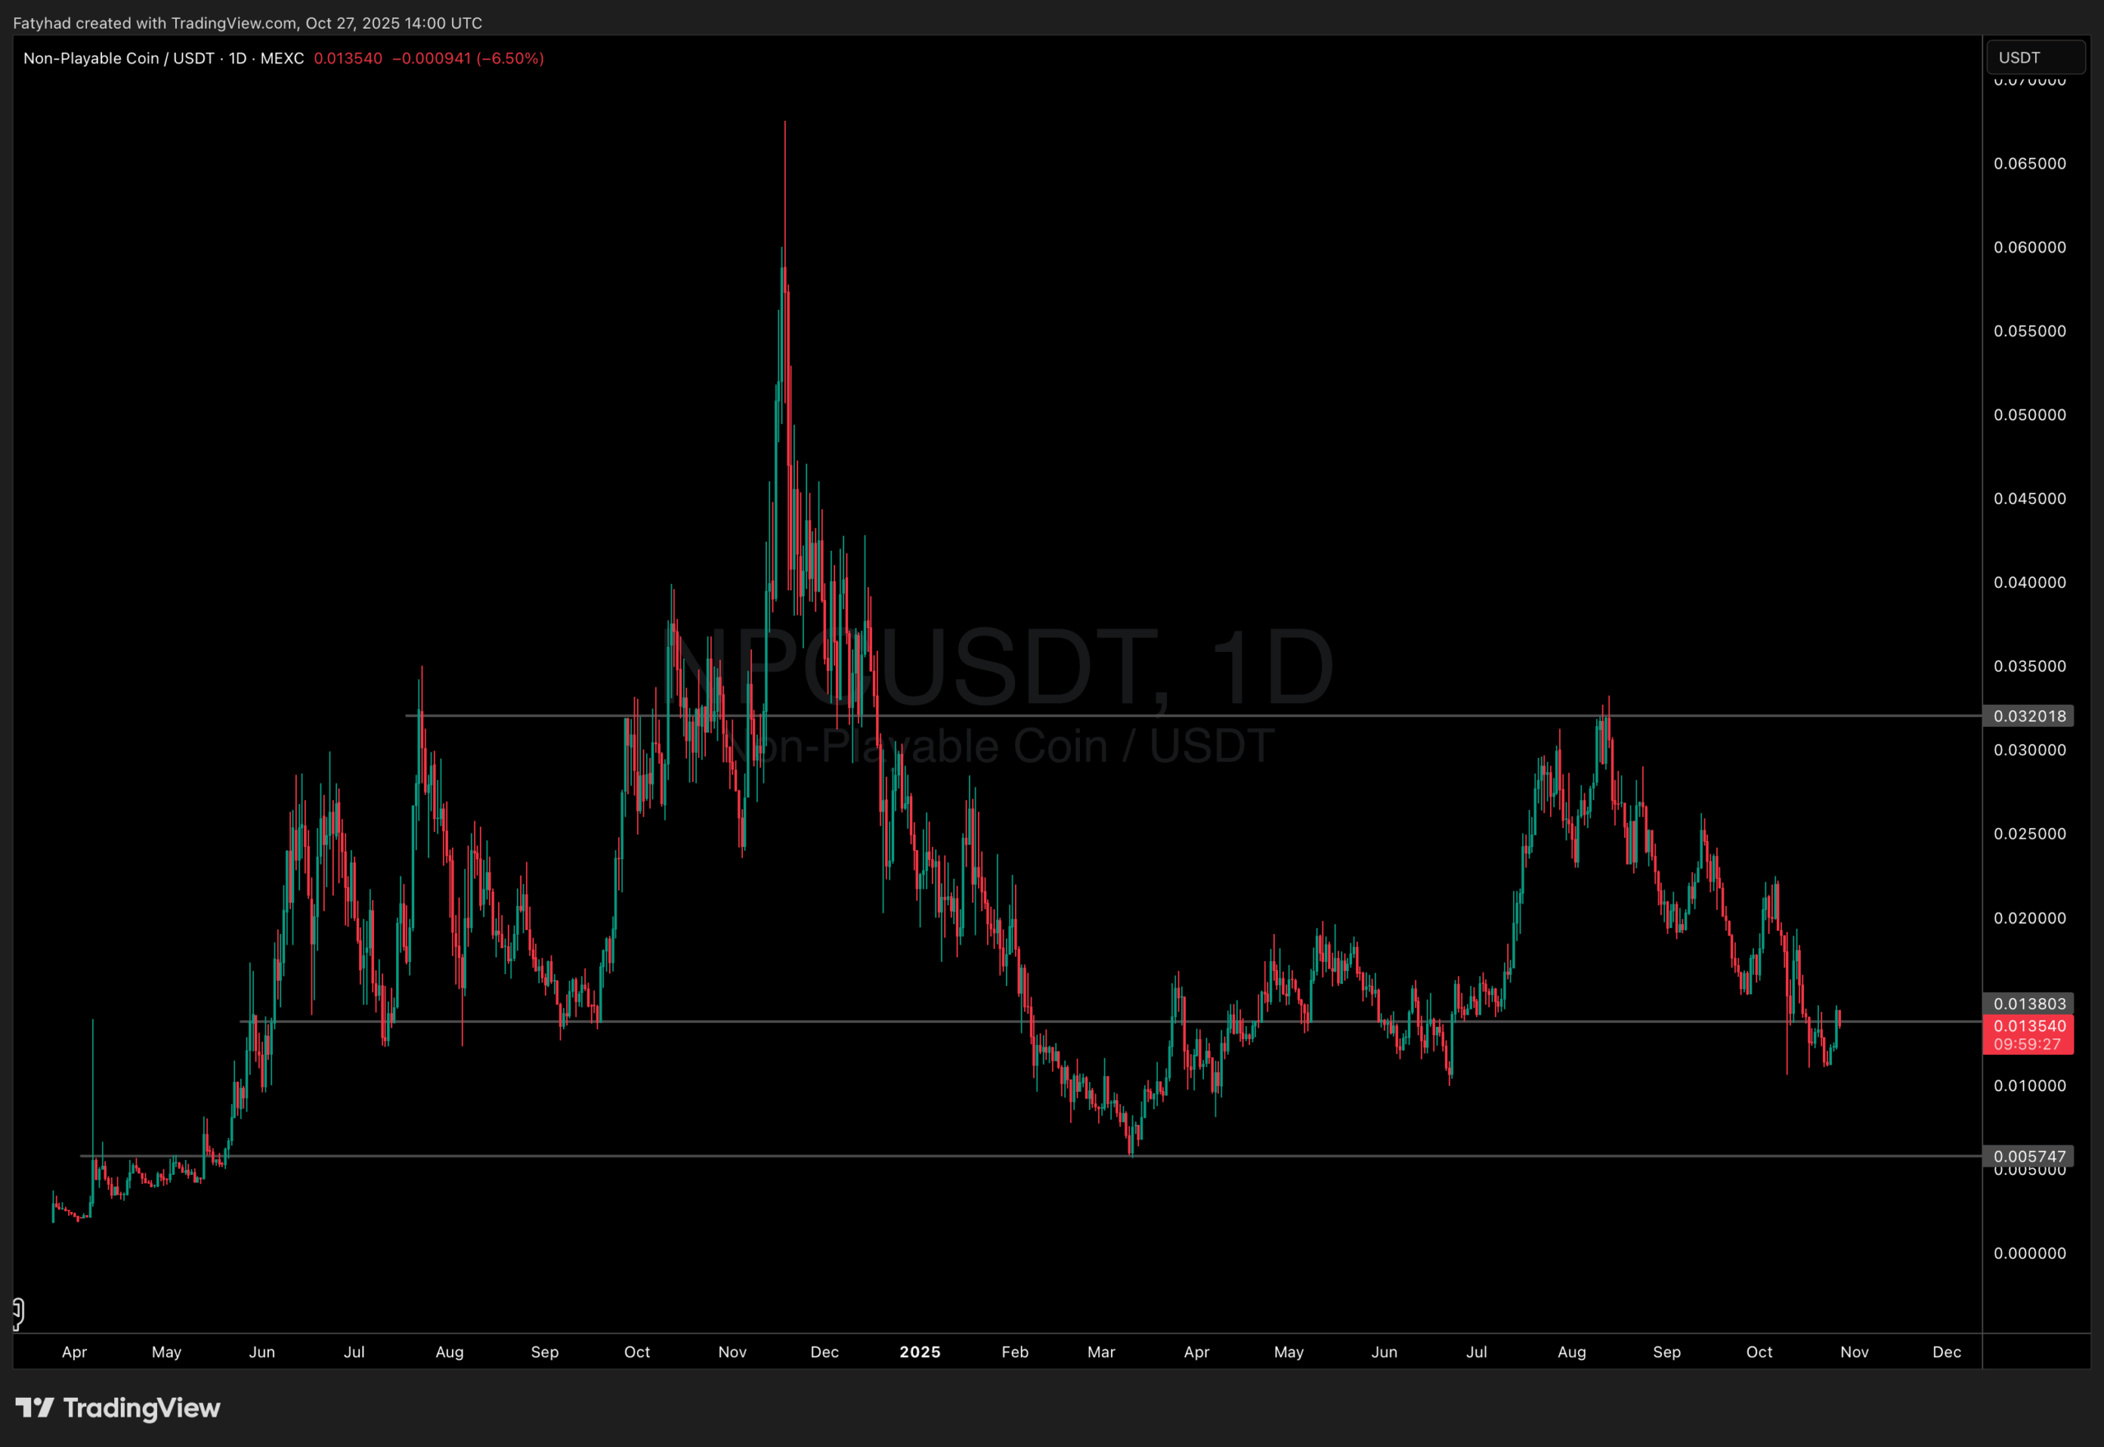
Task: Click the MEXC exchange label in legend
Action: coord(282,58)
